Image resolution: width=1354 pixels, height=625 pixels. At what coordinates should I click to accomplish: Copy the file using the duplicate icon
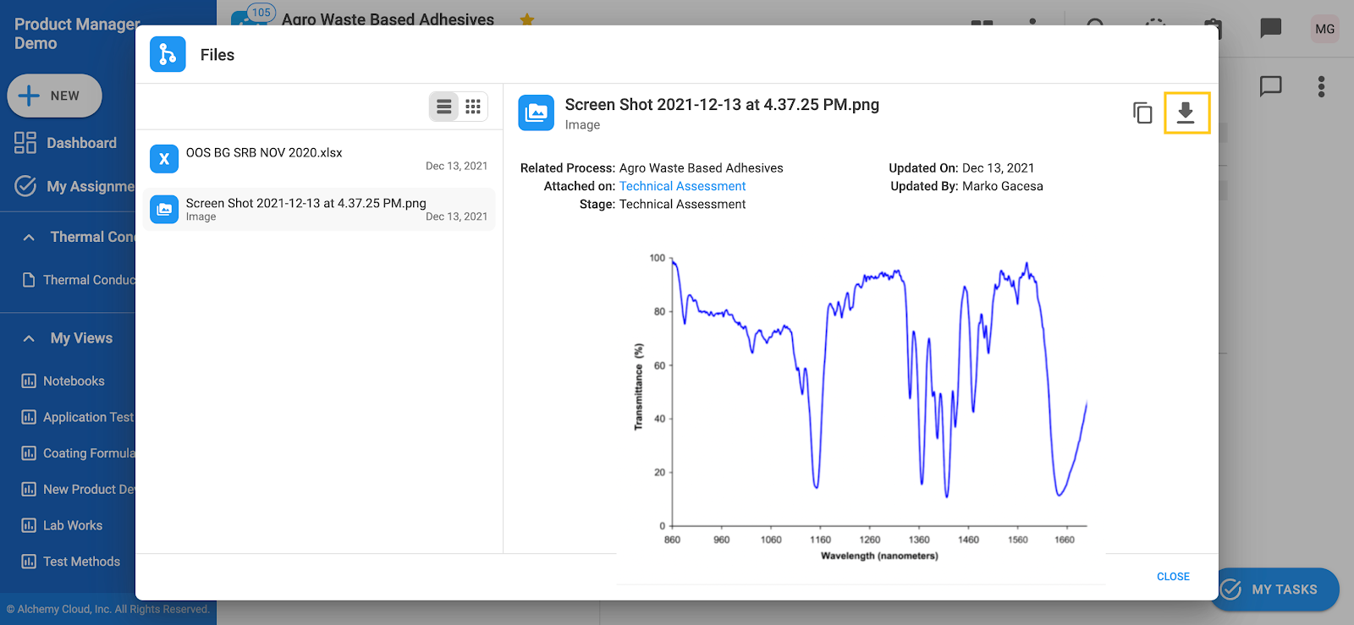1142,112
